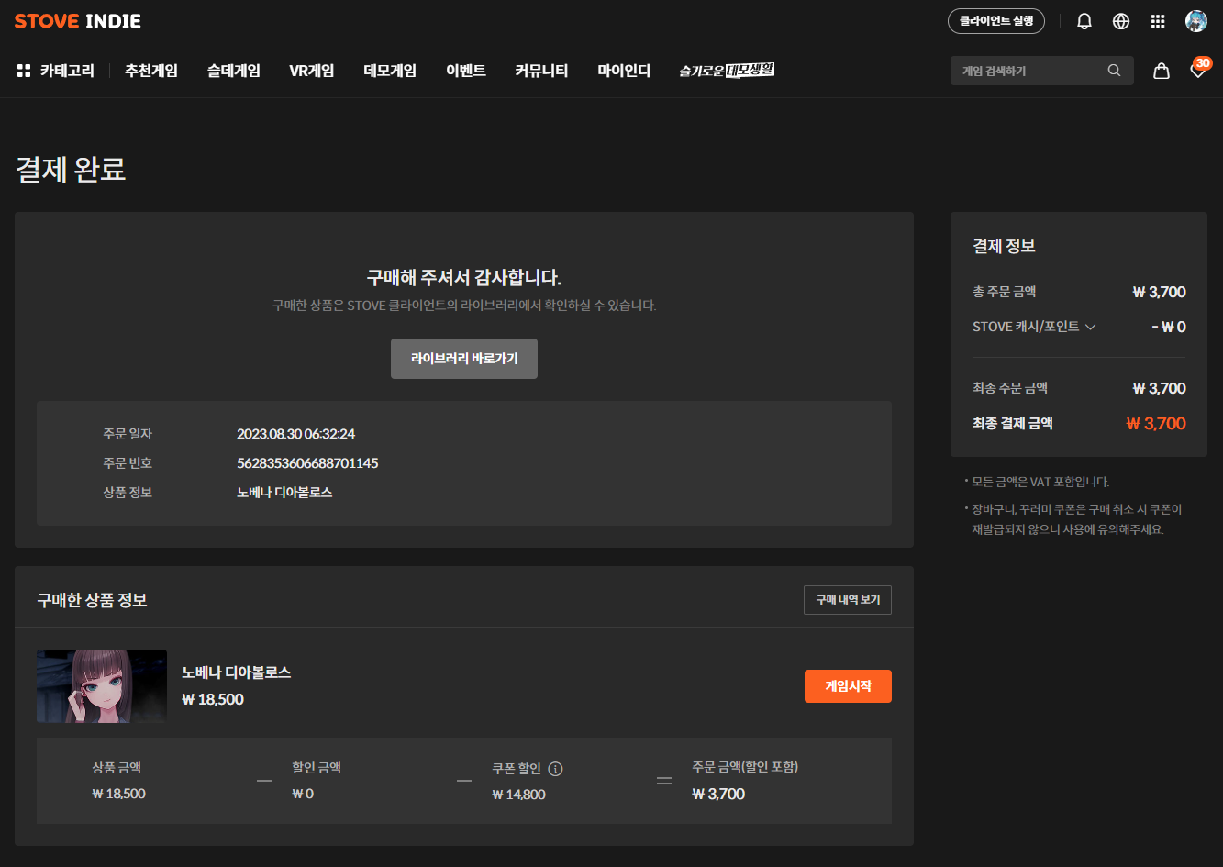Click the 노베나 디아볼로스 game thumbnail
The height and width of the screenshot is (867, 1223).
coord(102,686)
